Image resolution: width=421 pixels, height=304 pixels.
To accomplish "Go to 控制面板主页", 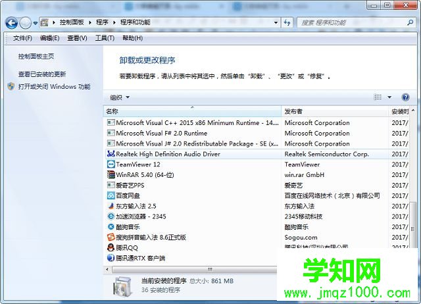I will click(36, 57).
